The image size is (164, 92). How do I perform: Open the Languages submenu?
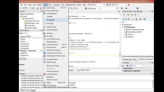56,16
